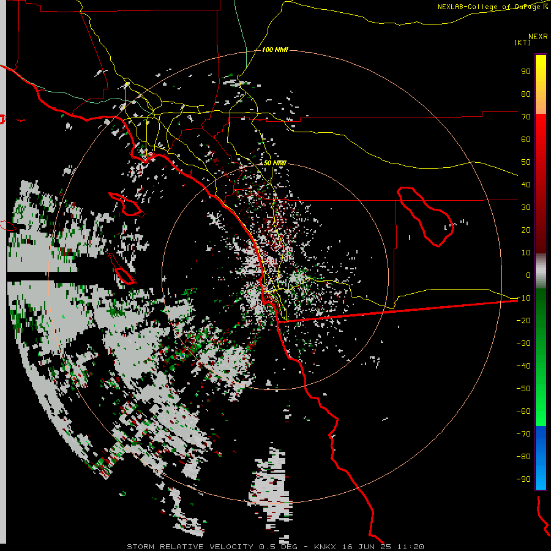Click the blue bottom segment of color bar
This screenshot has height=551, width=551.
pos(541,458)
